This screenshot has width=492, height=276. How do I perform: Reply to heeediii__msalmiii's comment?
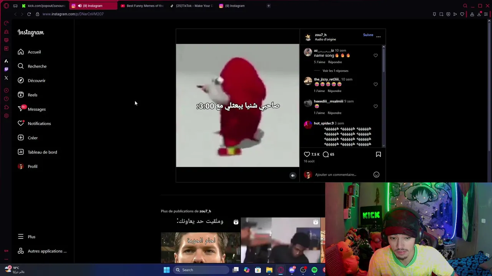[x=334, y=113]
